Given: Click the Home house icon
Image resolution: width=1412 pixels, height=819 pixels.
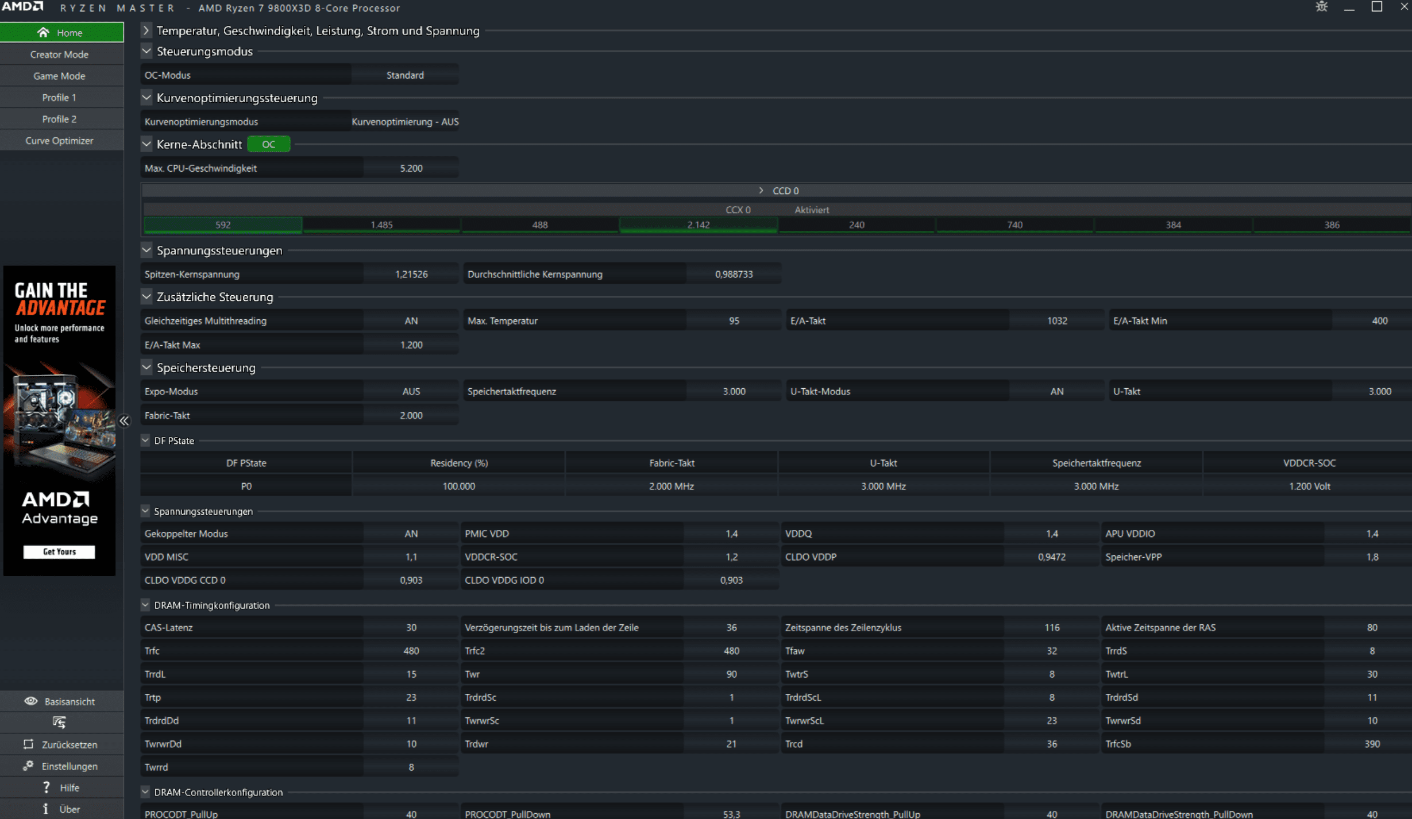Looking at the screenshot, I should (x=43, y=33).
